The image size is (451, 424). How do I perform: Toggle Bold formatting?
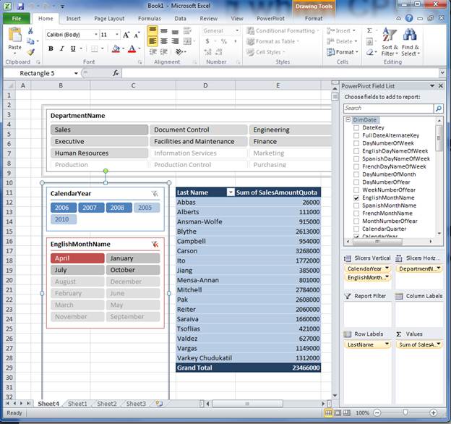51,48
